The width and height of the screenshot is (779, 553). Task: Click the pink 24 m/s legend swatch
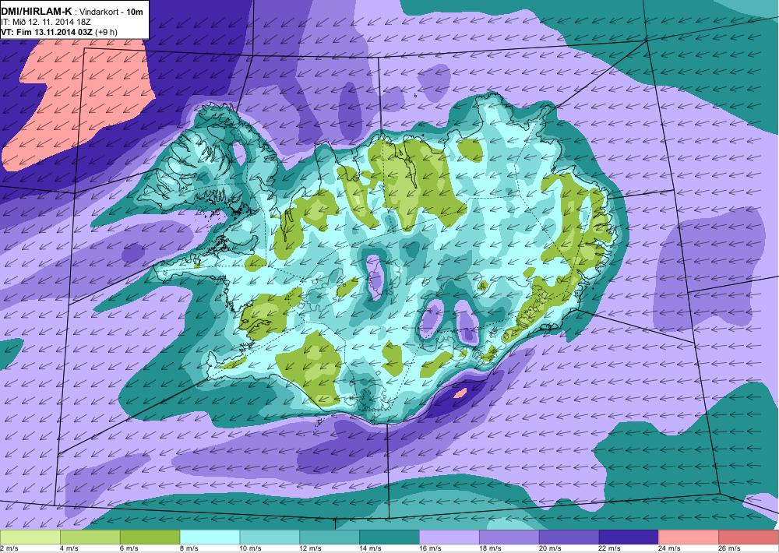click(689, 537)
